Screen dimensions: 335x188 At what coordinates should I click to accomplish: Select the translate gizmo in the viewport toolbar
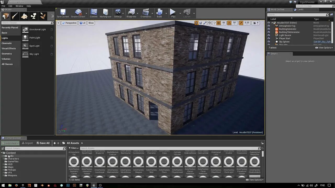click(x=197, y=23)
